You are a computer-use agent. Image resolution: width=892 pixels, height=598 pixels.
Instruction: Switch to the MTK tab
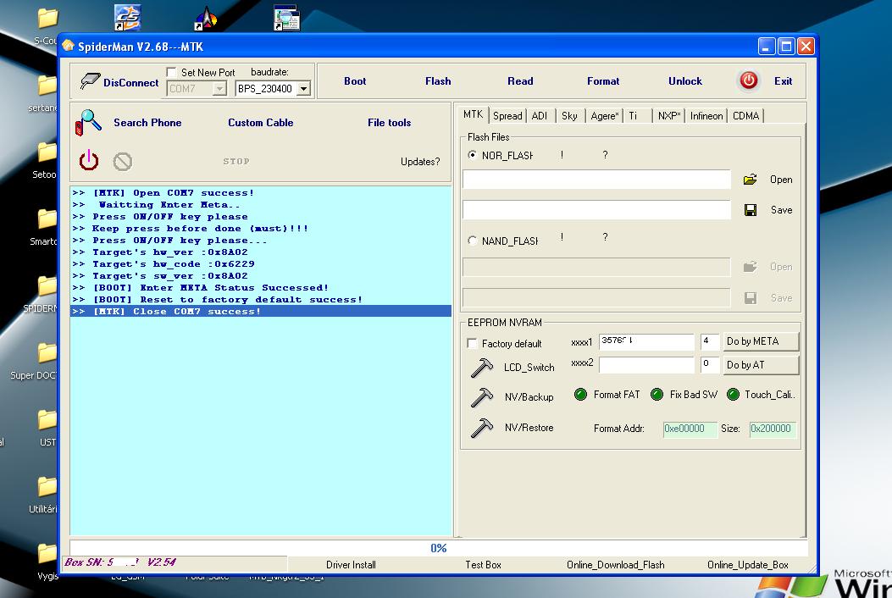point(473,114)
